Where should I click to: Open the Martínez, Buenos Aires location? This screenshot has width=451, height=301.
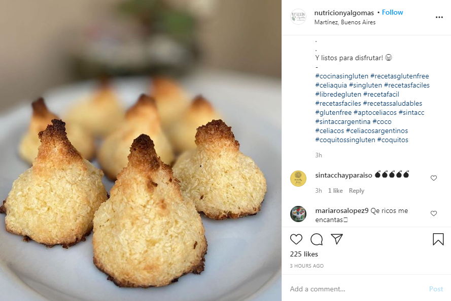click(345, 22)
